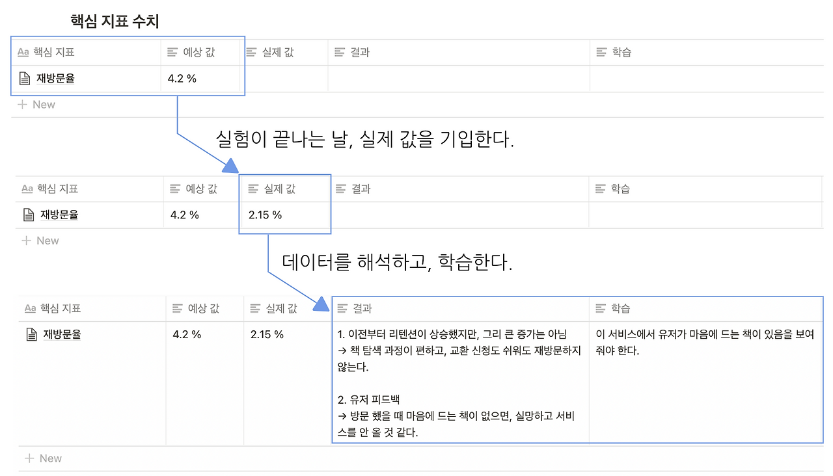Screen dimensions: 833x476
Task: Add a New row in the first table
Action: 36,105
